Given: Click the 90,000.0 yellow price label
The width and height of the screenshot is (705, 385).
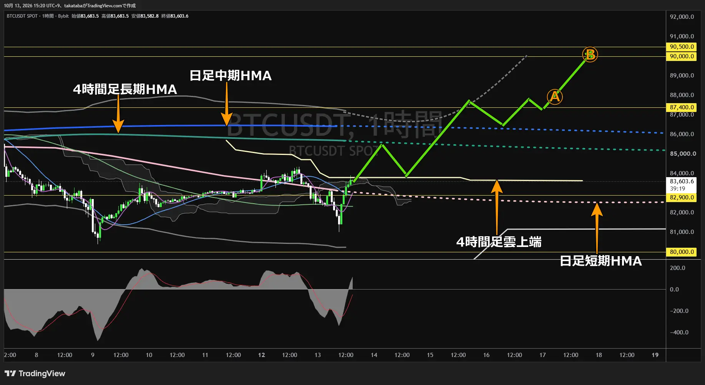Looking at the screenshot, I should click(x=682, y=56).
